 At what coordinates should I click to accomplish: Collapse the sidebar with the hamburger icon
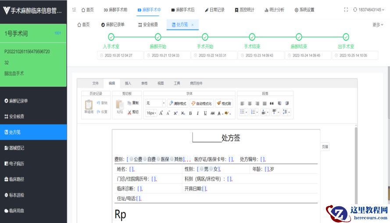click(x=74, y=10)
